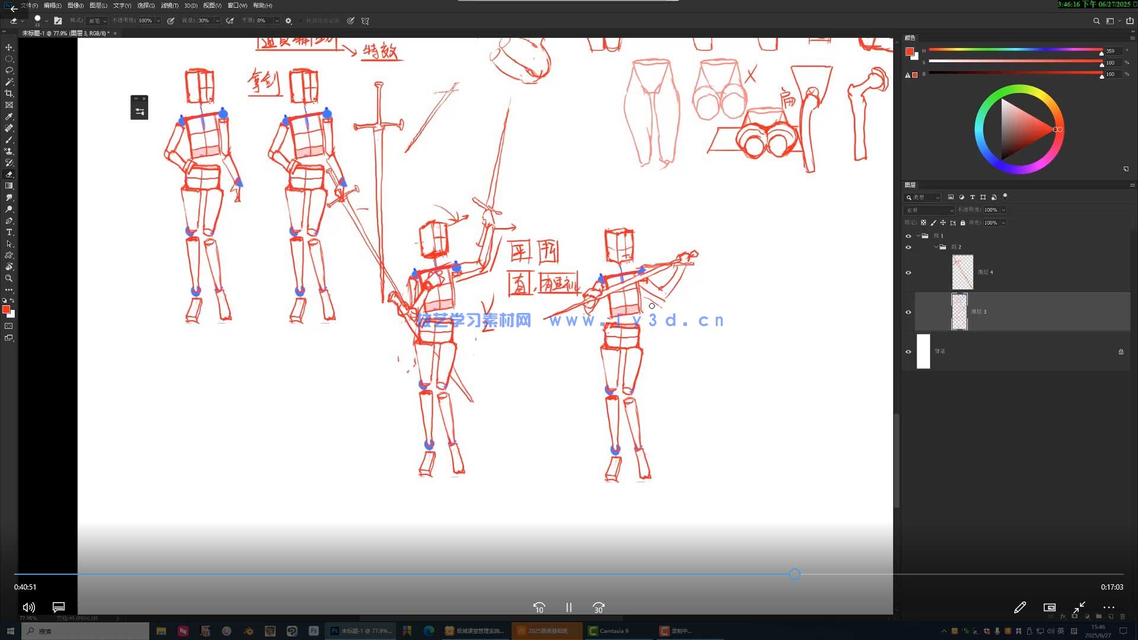Hide 图层 4 using its eye icon

point(908,273)
